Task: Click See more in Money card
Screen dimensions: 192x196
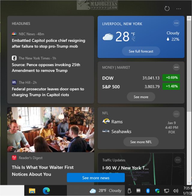Action: point(141,97)
